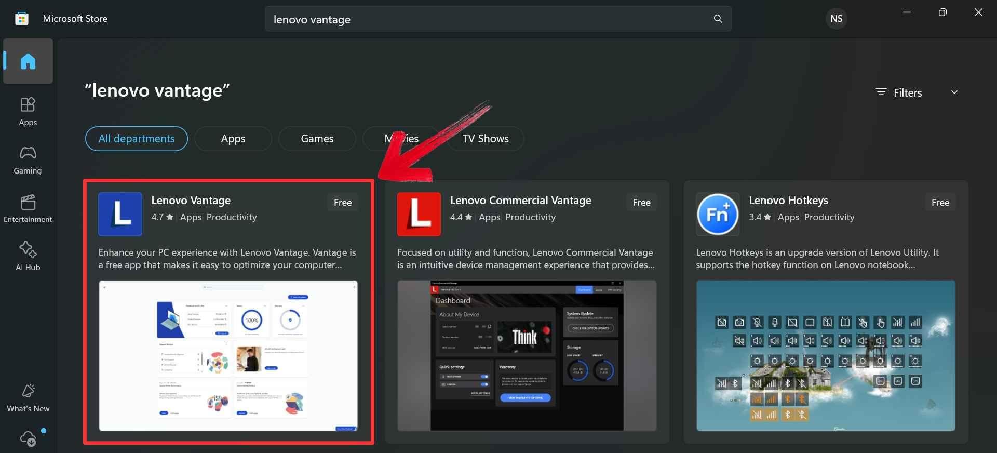Select the Games filter tab
The height and width of the screenshot is (453, 997).
tap(317, 139)
